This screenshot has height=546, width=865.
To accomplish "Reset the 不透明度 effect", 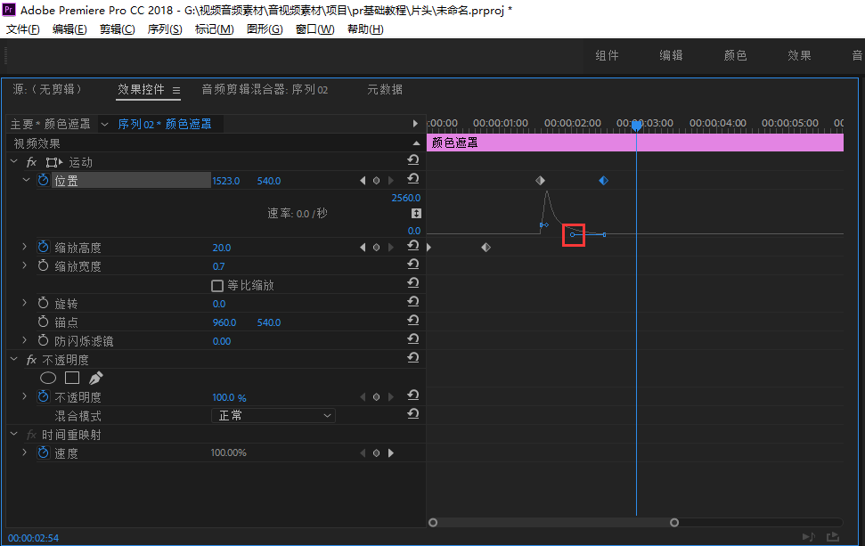I will 413,358.
